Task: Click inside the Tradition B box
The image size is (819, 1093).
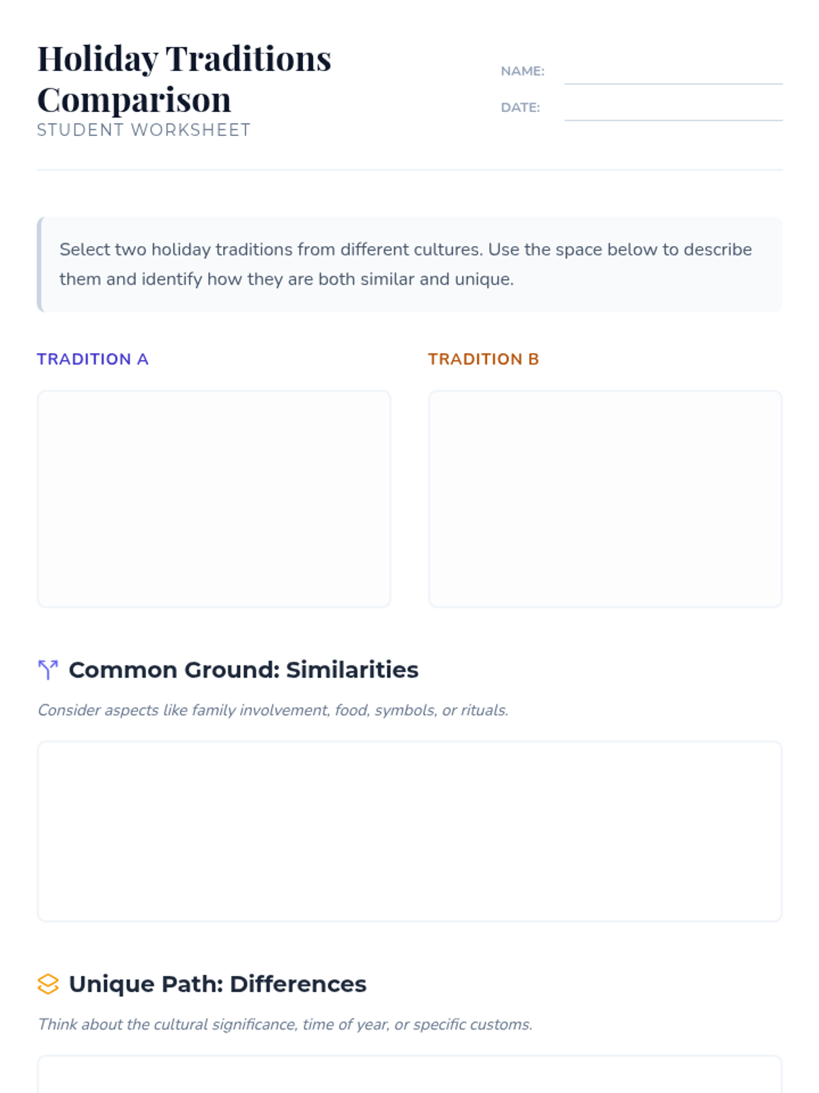Action: pos(605,499)
